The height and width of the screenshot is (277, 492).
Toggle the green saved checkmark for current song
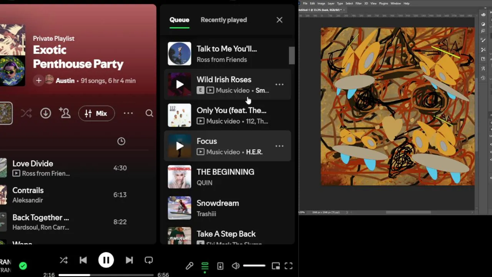click(23, 265)
